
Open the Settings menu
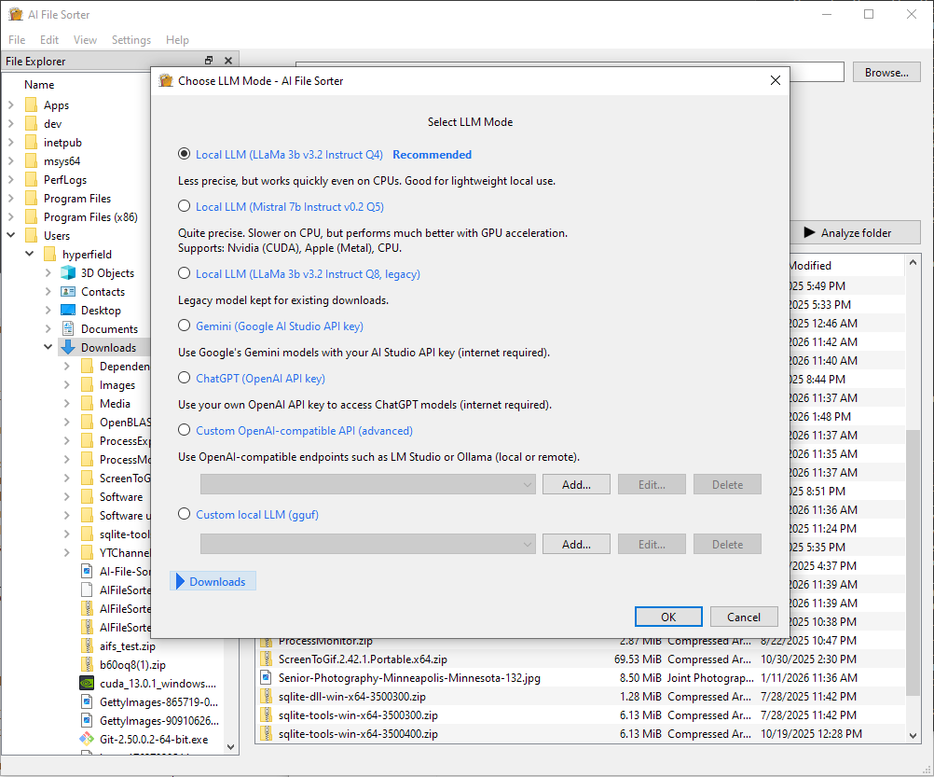coord(130,39)
